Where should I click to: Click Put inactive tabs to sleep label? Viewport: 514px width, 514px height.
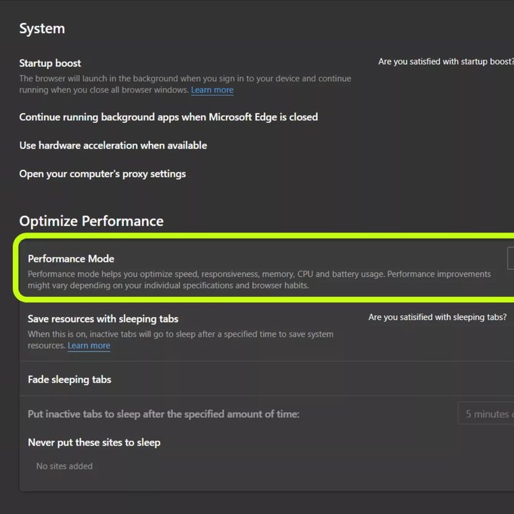[x=164, y=414]
